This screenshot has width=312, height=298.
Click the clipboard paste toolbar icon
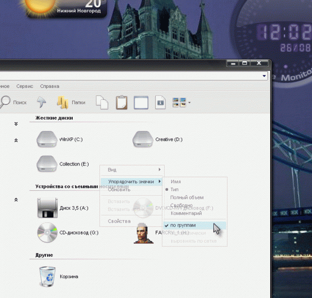click(121, 102)
